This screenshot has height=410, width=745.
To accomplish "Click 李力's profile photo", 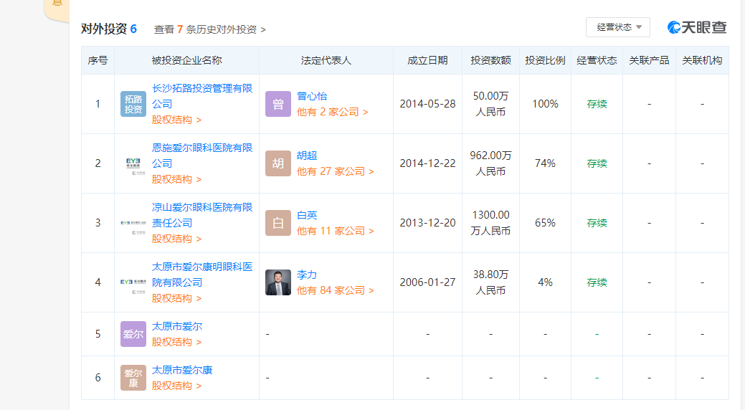I will pos(278,282).
